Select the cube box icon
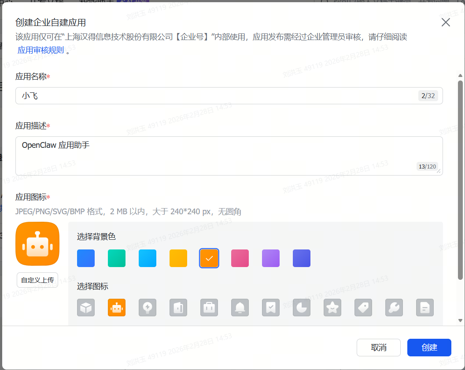This screenshot has width=465, height=370. 86,308
